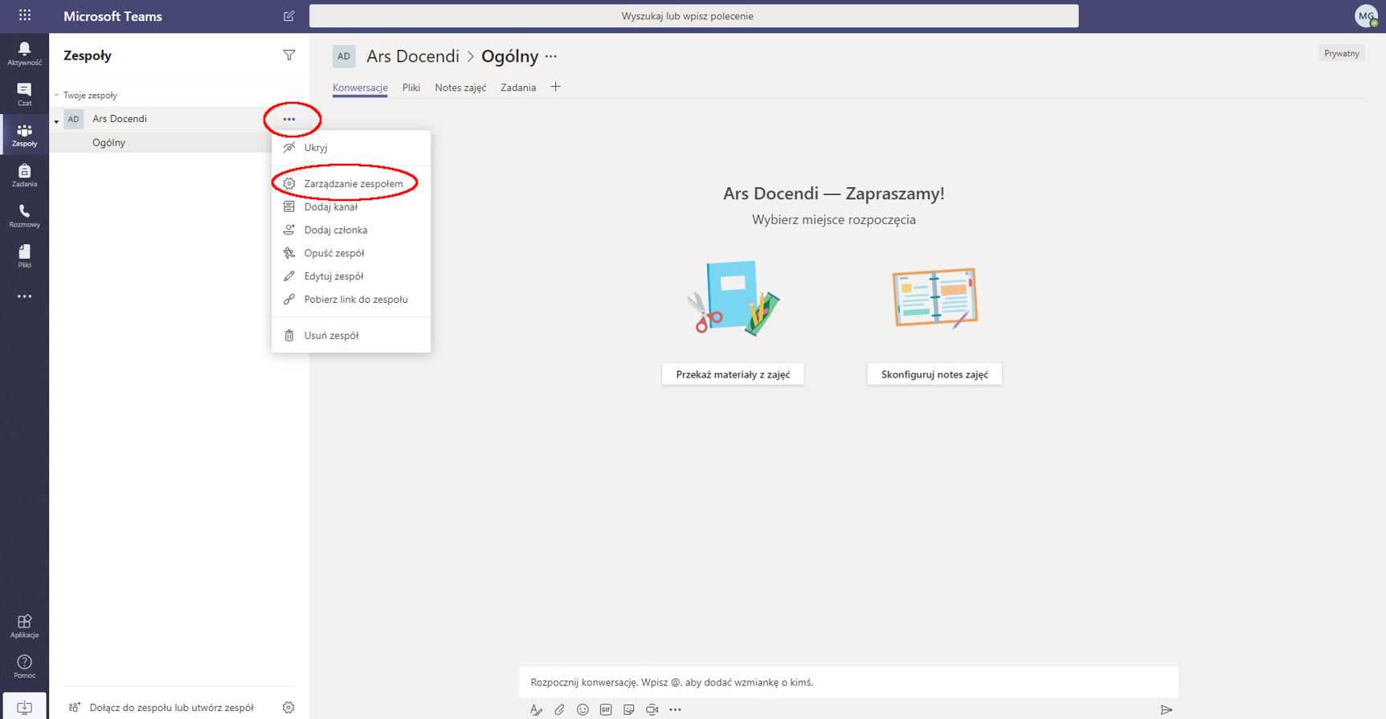Start a Meet now video call
The height and width of the screenshot is (719, 1386).
click(652, 709)
